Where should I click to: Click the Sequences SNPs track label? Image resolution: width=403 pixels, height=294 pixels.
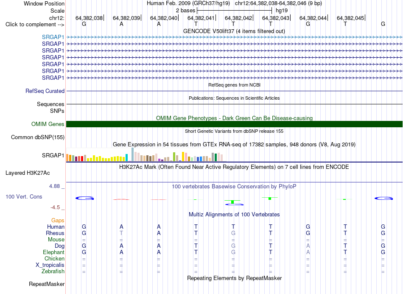50,107
